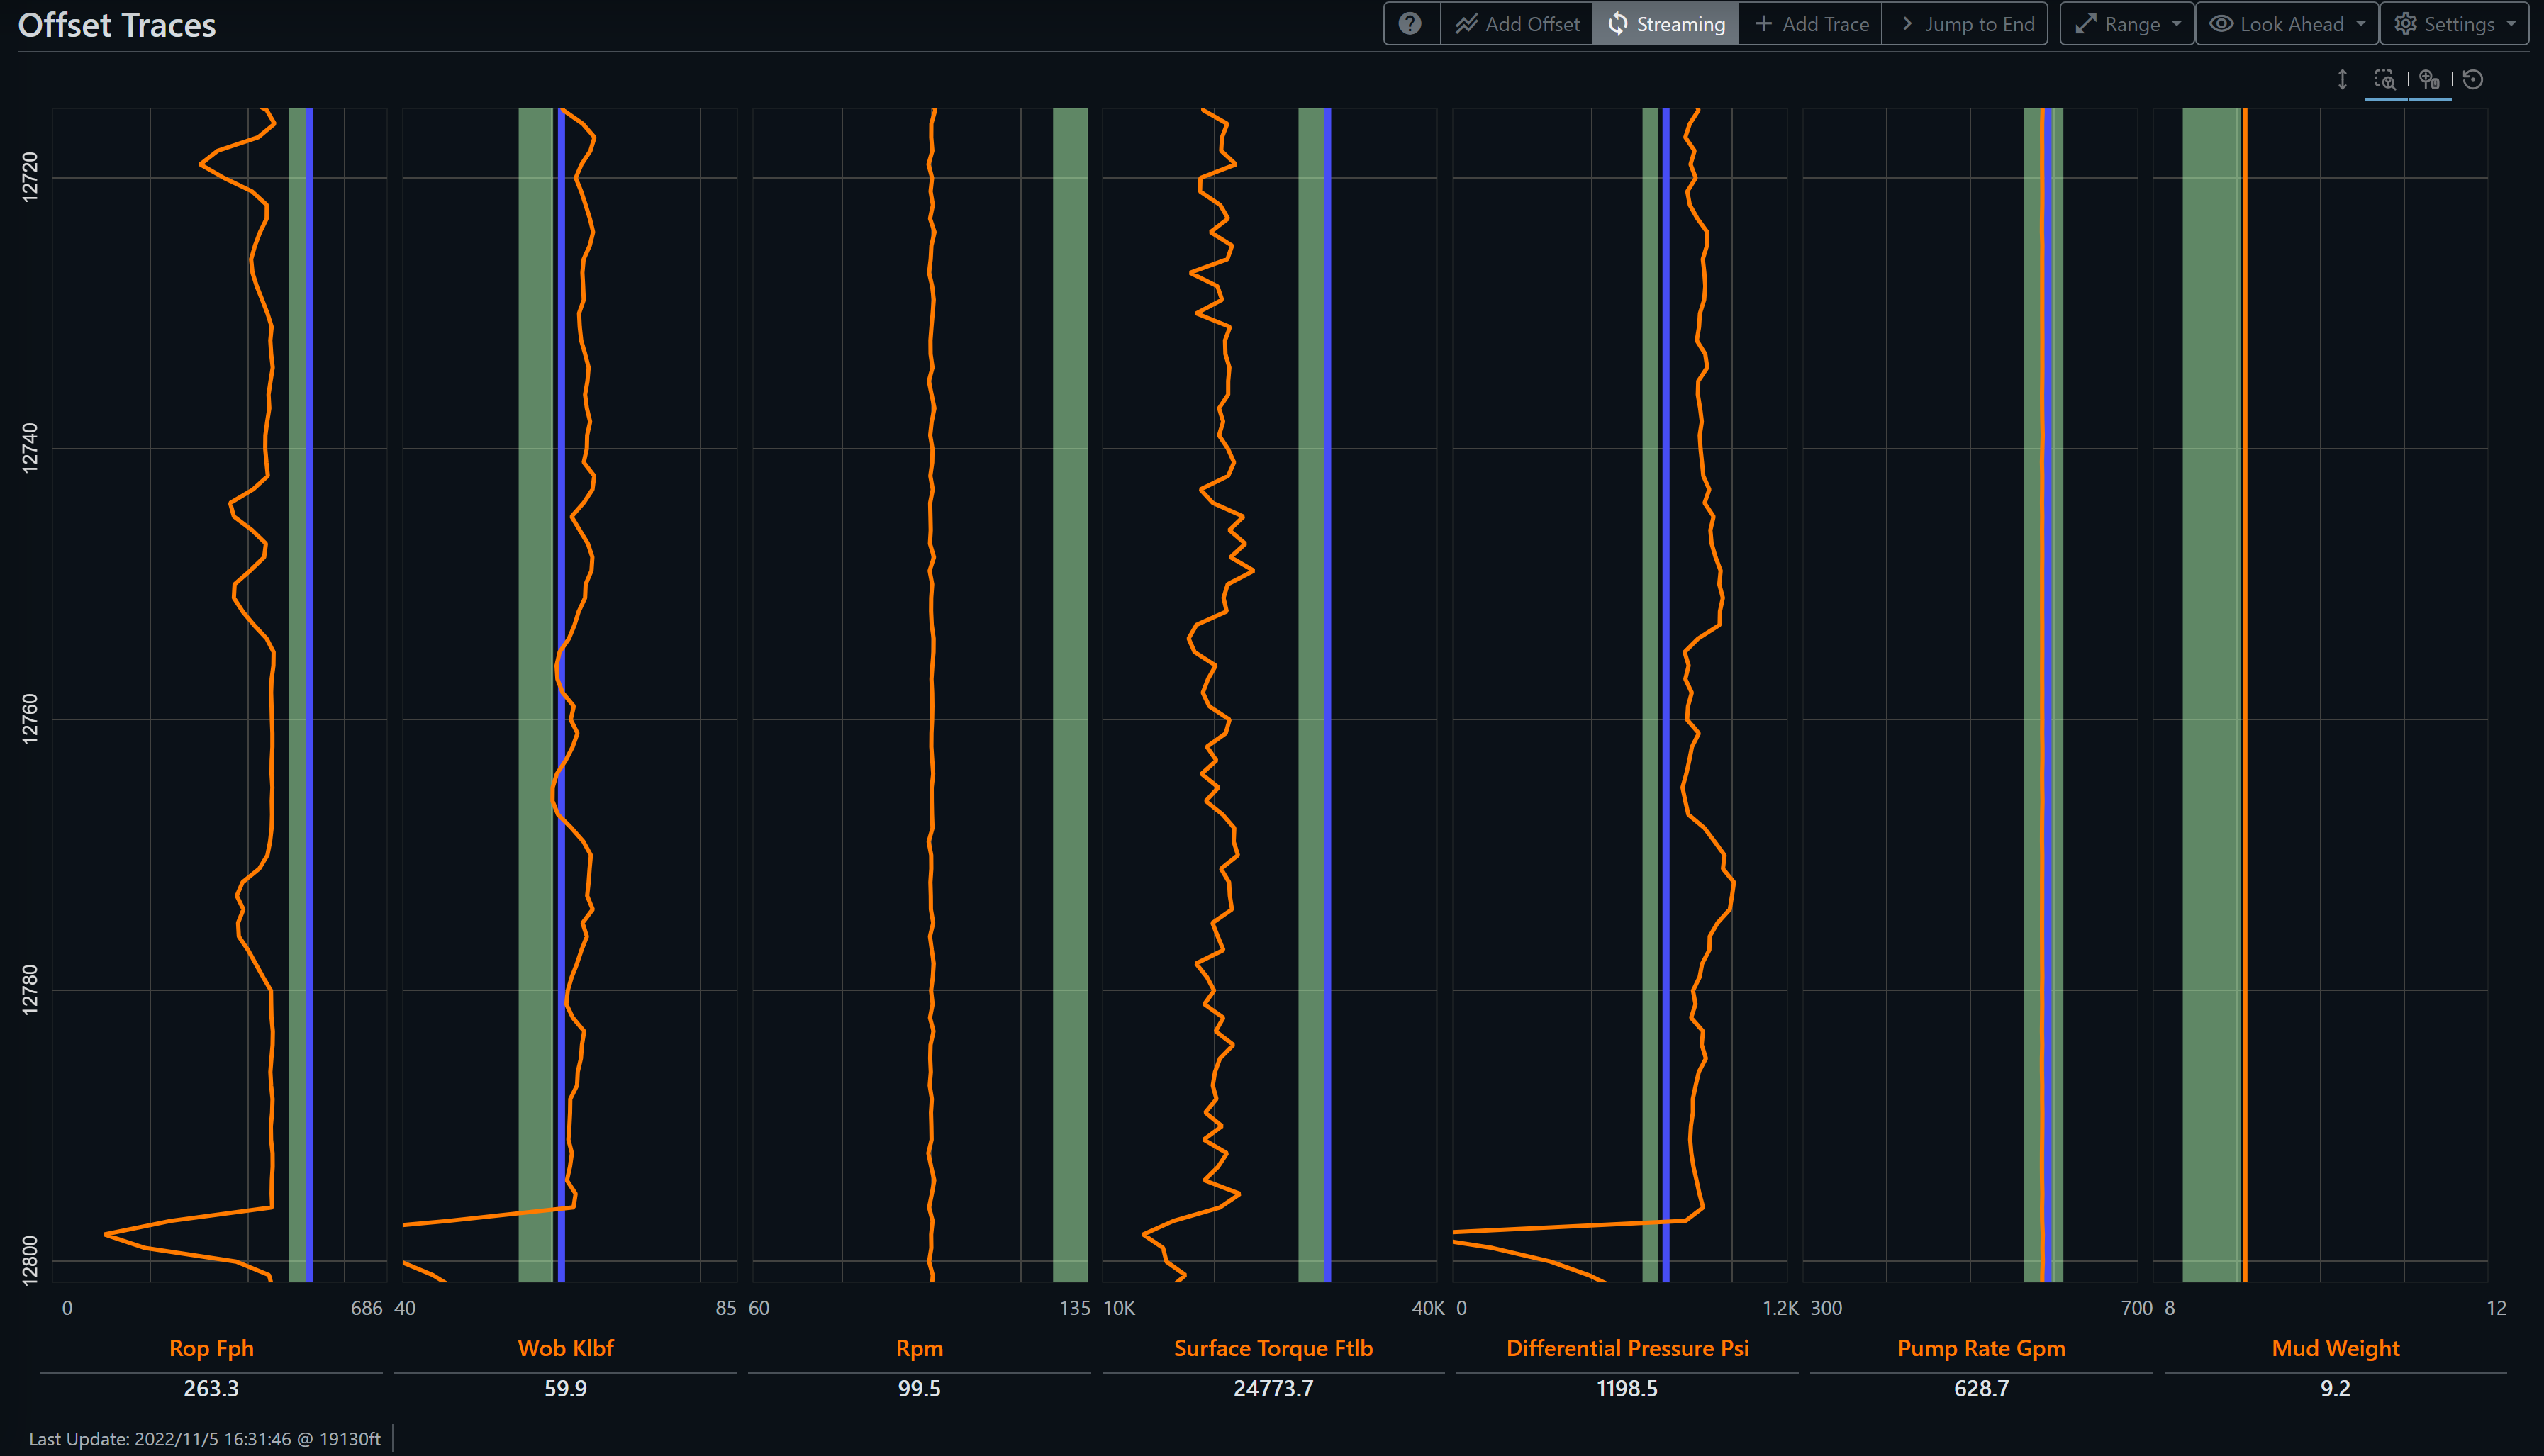This screenshot has height=1456, width=2544.
Task: Click the 686 Rop scale maximum
Action: click(x=366, y=1308)
